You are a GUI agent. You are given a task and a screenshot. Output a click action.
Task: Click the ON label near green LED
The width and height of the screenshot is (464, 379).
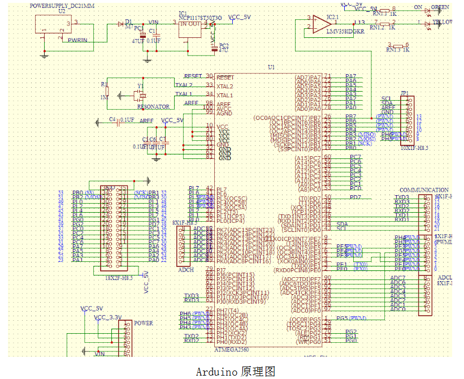[418, 7]
